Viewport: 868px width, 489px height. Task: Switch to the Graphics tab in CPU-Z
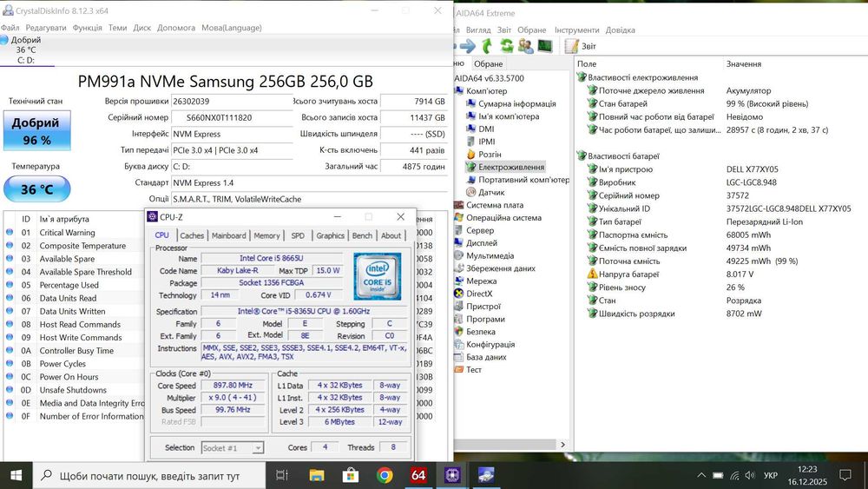click(331, 235)
